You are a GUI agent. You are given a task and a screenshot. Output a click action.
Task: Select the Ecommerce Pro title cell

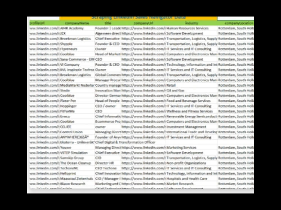[108, 122]
